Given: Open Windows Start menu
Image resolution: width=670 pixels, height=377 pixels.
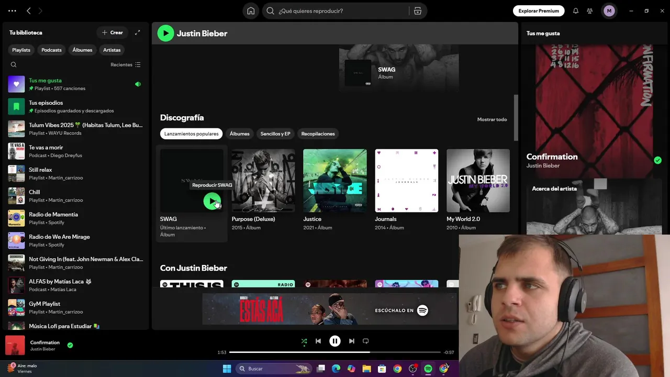Looking at the screenshot, I should [x=227, y=369].
